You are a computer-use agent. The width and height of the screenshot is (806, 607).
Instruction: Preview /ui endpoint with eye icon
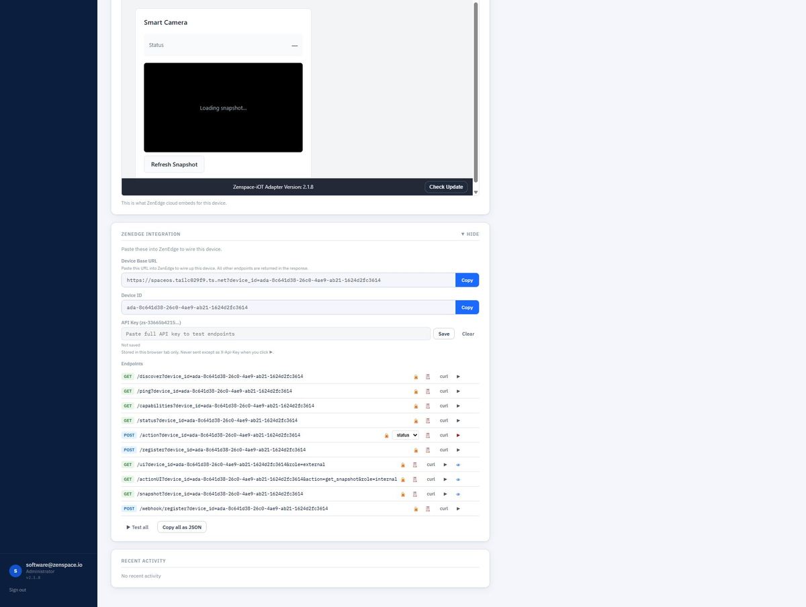tap(458, 465)
